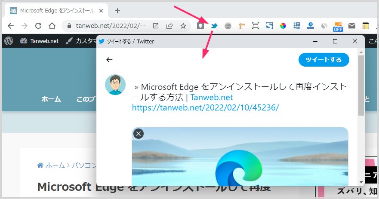Click the back arrow in Twitter popup
The width and height of the screenshot is (379, 199).
point(110,60)
